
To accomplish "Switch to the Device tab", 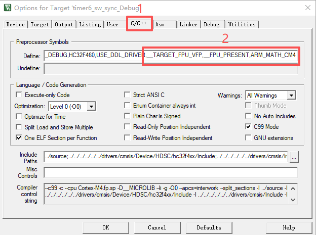I will (16, 24).
